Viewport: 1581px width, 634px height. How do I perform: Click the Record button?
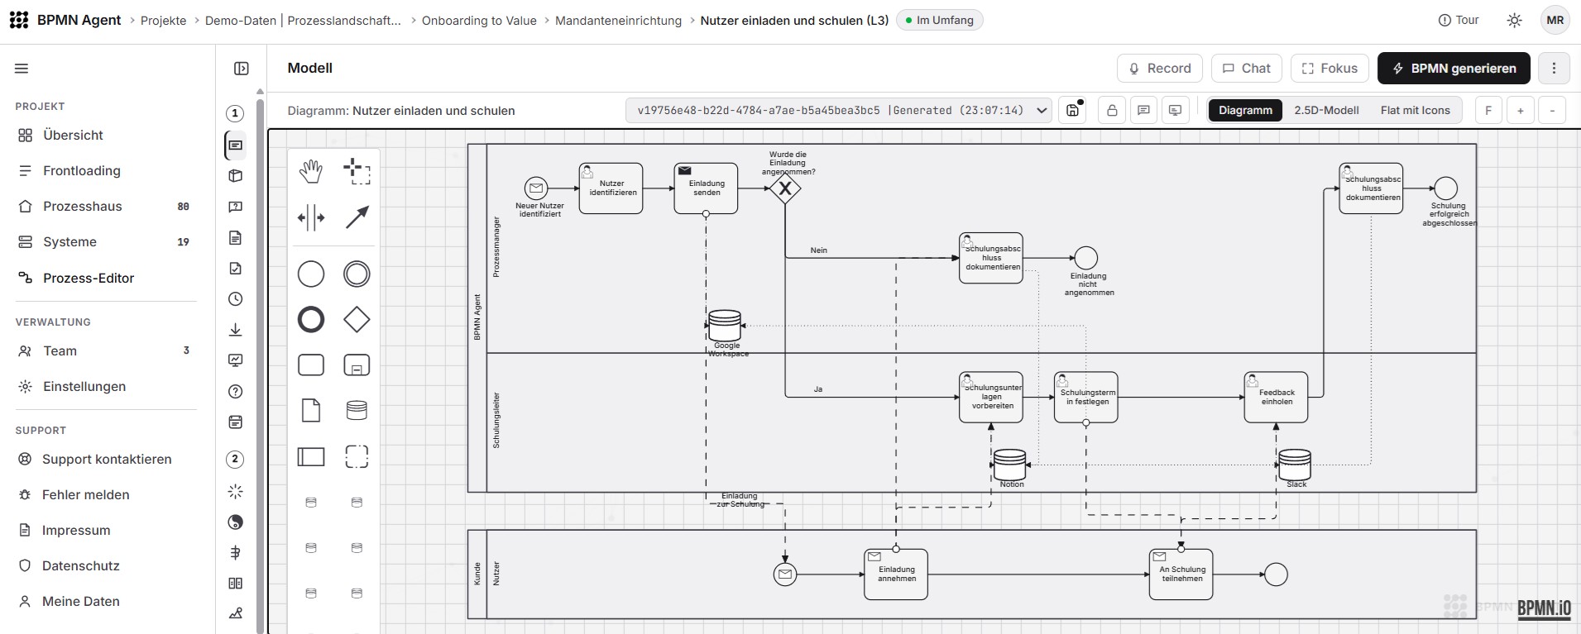(1160, 69)
